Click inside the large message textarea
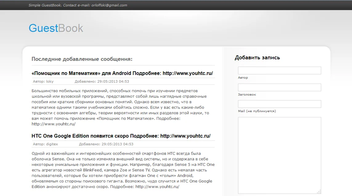The image size is (352, 196). coord(279,154)
